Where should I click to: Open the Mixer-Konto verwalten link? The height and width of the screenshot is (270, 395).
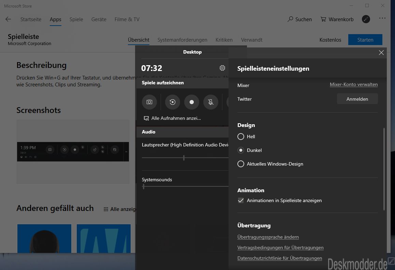pos(353,85)
